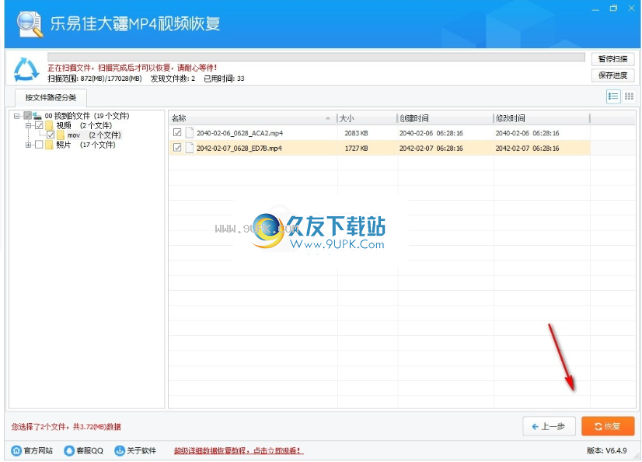Click file icon of 2040-02-06_0628_ACA2.mp4
The width and height of the screenshot is (642, 462).
(x=189, y=133)
